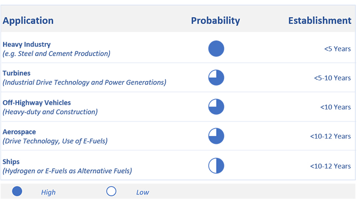Viewport: 363px width, 203px height.
Task: Select the Ships row title
Action: pyautogui.click(x=11, y=162)
